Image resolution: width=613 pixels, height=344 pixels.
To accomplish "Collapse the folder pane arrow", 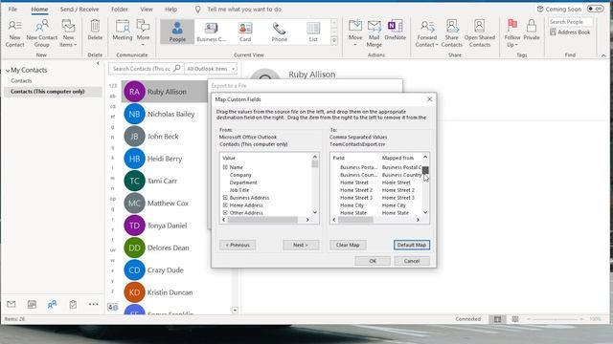I will click(x=98, y=63).
